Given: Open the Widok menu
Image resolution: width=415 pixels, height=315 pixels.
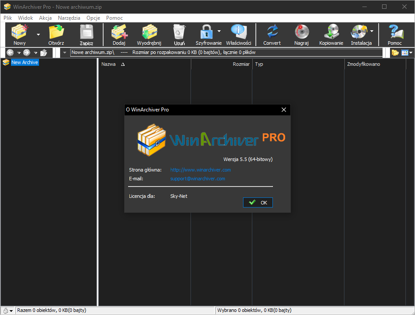Looking at the screenshot, I should click(x=25, y=18).
